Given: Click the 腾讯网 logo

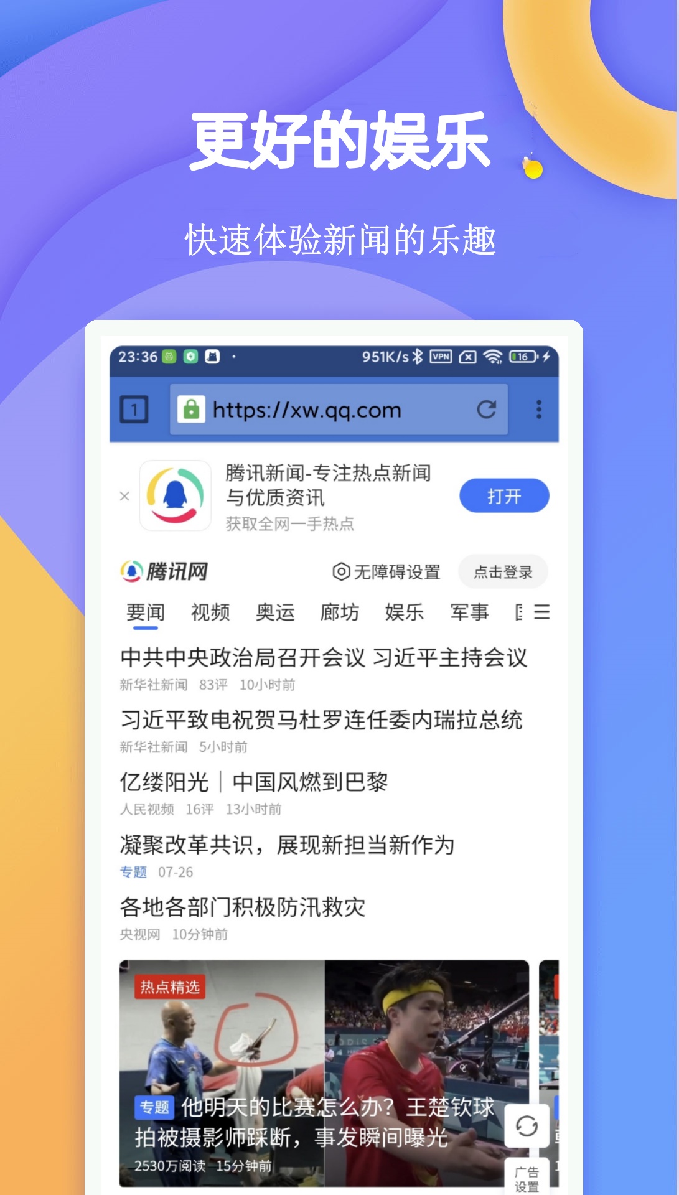Looking at the screenshot, I should point(164,571).
